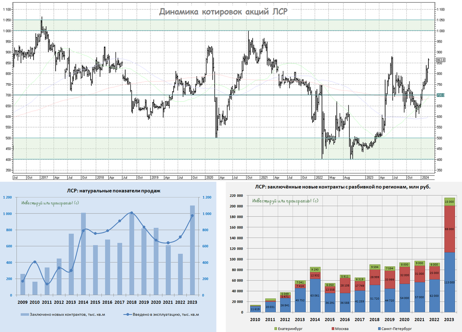Click the 2018 line marker on commissioning line
The image size is (462, 332).
click(132, 213)
